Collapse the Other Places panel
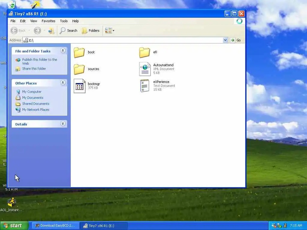The width and height of the screenshot is (307, 230). click(63, 83)
